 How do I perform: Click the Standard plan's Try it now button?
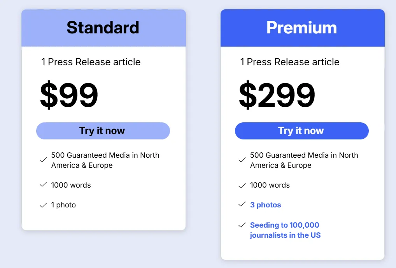point(103,131)
